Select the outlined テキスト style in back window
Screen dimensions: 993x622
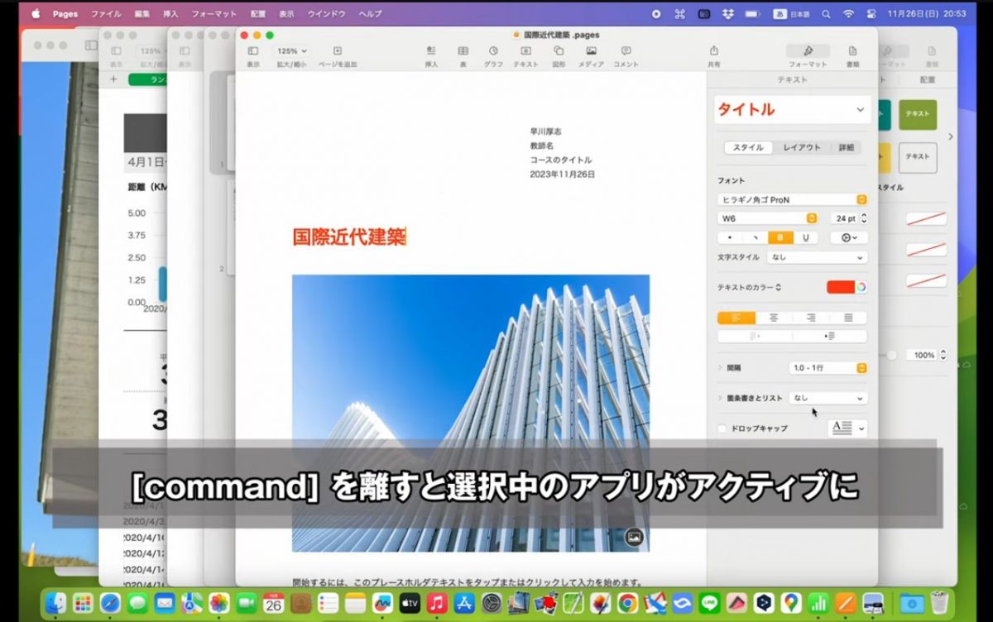point(917,157)
